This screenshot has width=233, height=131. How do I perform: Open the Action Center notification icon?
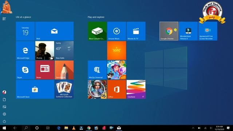[228, 128]
